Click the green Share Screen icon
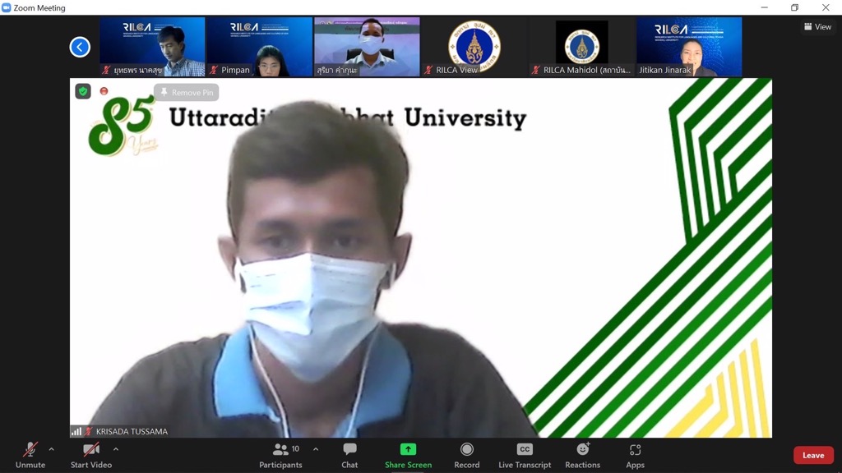 click(x=408, y=449)
